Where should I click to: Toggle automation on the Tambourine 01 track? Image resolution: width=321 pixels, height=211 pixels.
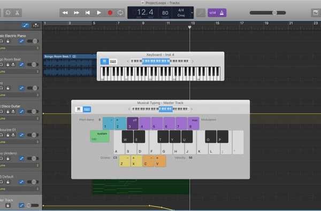point(21,135)
